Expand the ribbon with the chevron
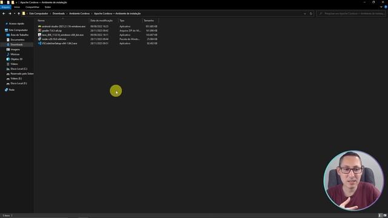This screenshot has height=218, width=388. click(381, 7)
